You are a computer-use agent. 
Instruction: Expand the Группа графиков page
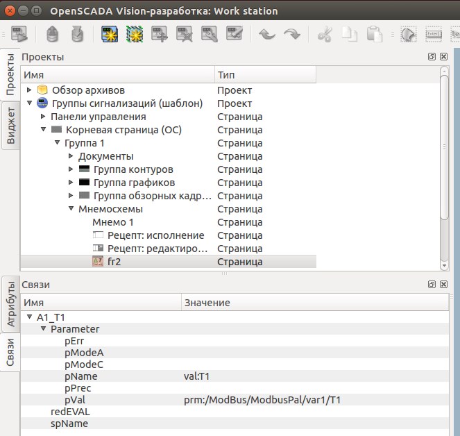(x=71, y=183)
